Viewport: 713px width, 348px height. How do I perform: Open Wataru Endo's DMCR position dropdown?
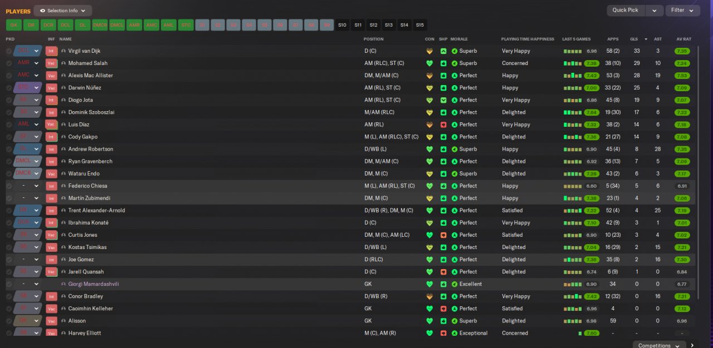coord(28,173)
